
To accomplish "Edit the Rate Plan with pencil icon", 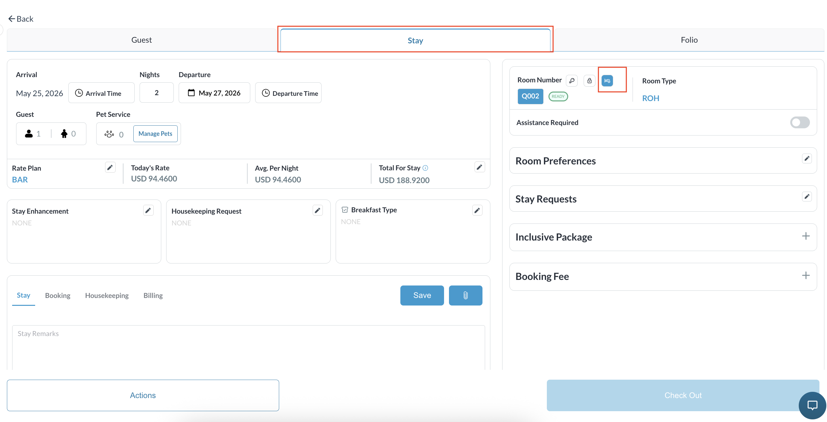I will point(110,167).
